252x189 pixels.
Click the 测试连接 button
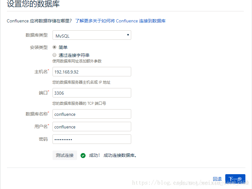click(x=65, y=155)
